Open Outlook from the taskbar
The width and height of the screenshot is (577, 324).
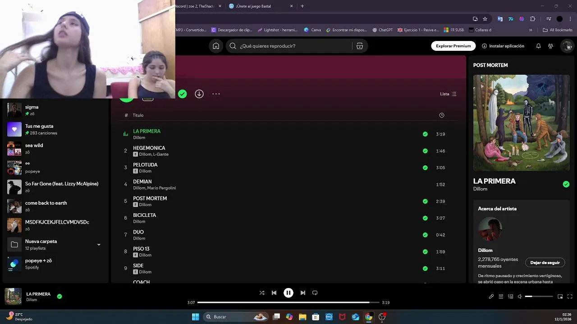(355, 317)
